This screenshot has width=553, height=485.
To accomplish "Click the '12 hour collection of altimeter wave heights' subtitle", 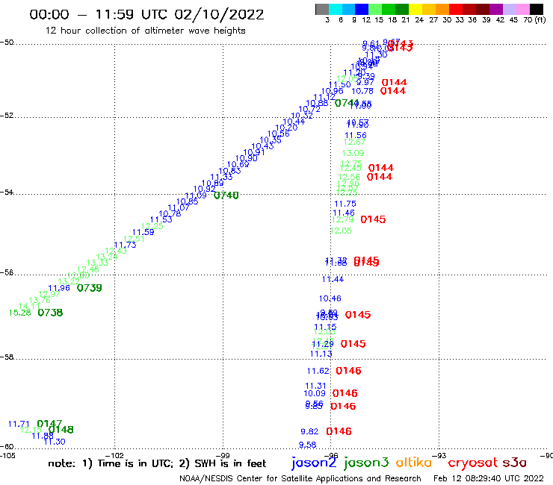I will [x=145, y=31].
